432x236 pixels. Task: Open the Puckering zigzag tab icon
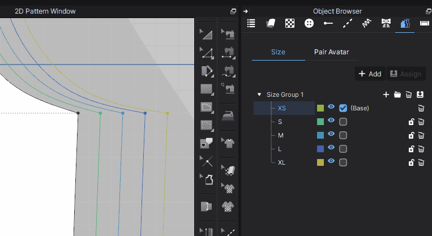click(366, 23)
